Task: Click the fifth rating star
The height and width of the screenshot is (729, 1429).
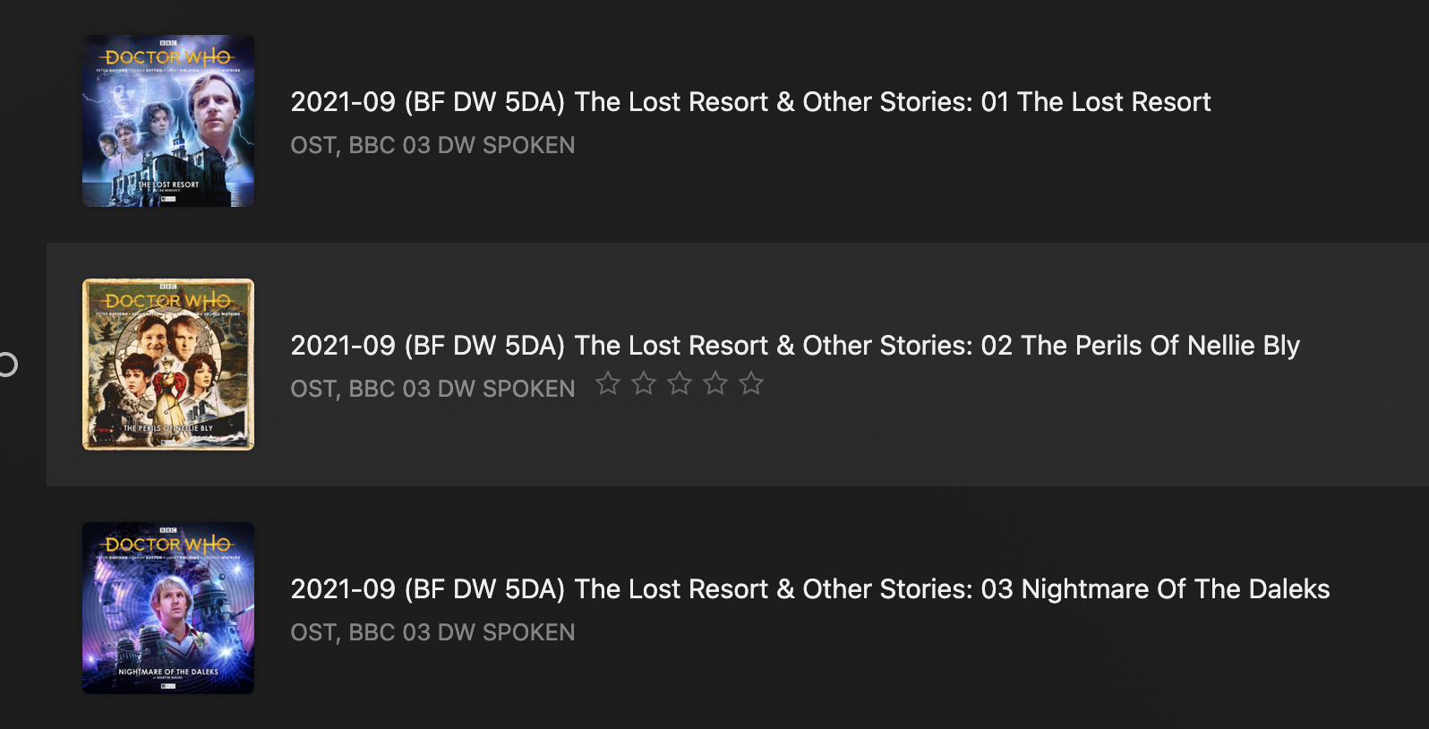Action: (751, 384)
